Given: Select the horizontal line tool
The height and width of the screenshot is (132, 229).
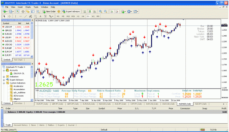Looking at the screenshot, I should coord(21,16).
